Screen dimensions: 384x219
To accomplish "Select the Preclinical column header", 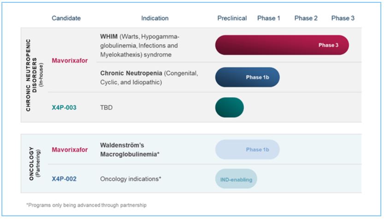I will coord(232,18).
